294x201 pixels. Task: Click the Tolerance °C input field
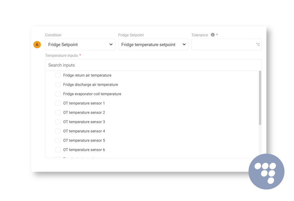[x=226, y=45]
